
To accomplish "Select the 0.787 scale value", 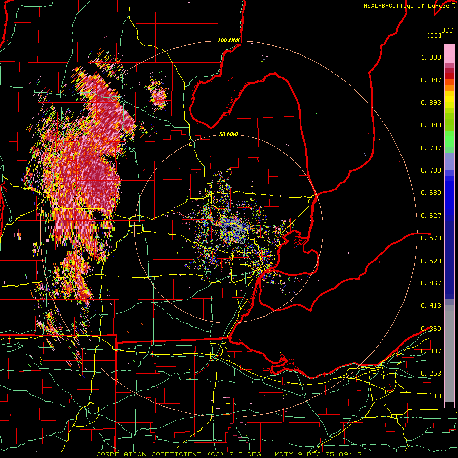I will click(x=431, y=148).
